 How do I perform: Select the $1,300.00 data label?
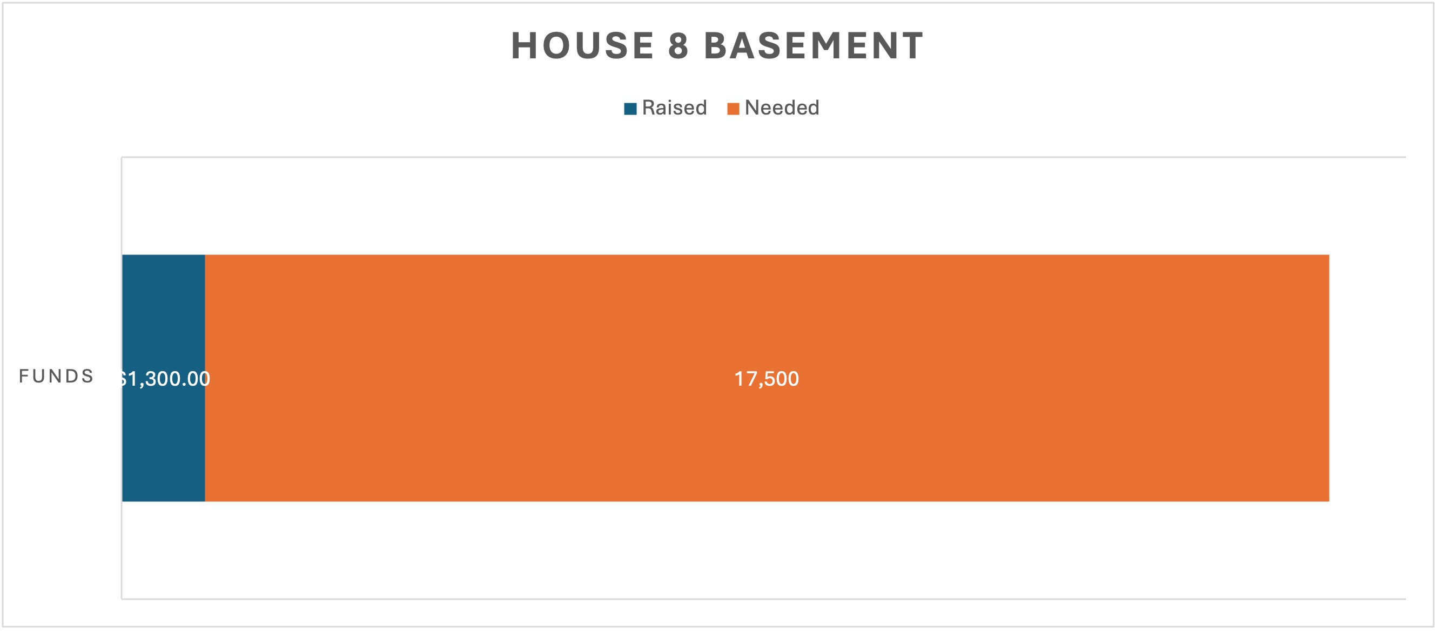point(165,379)
